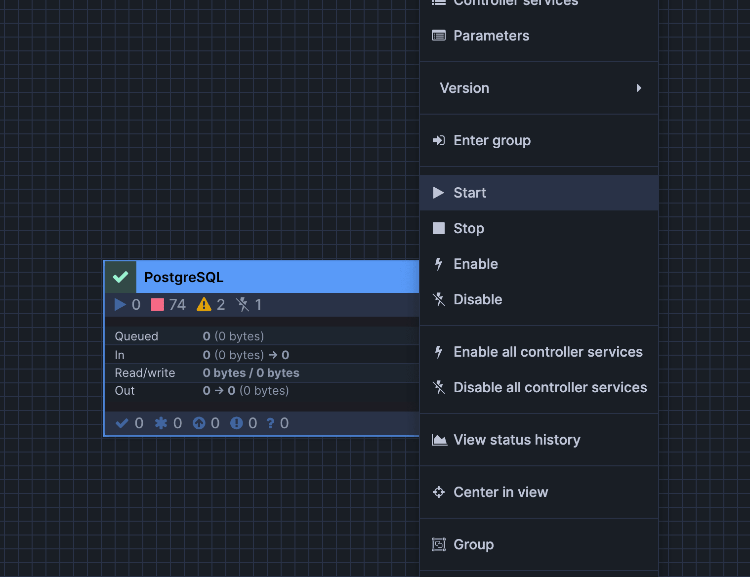Select Start in the context menu
This screenshot has width=750, height=577.
click(539, 193)
